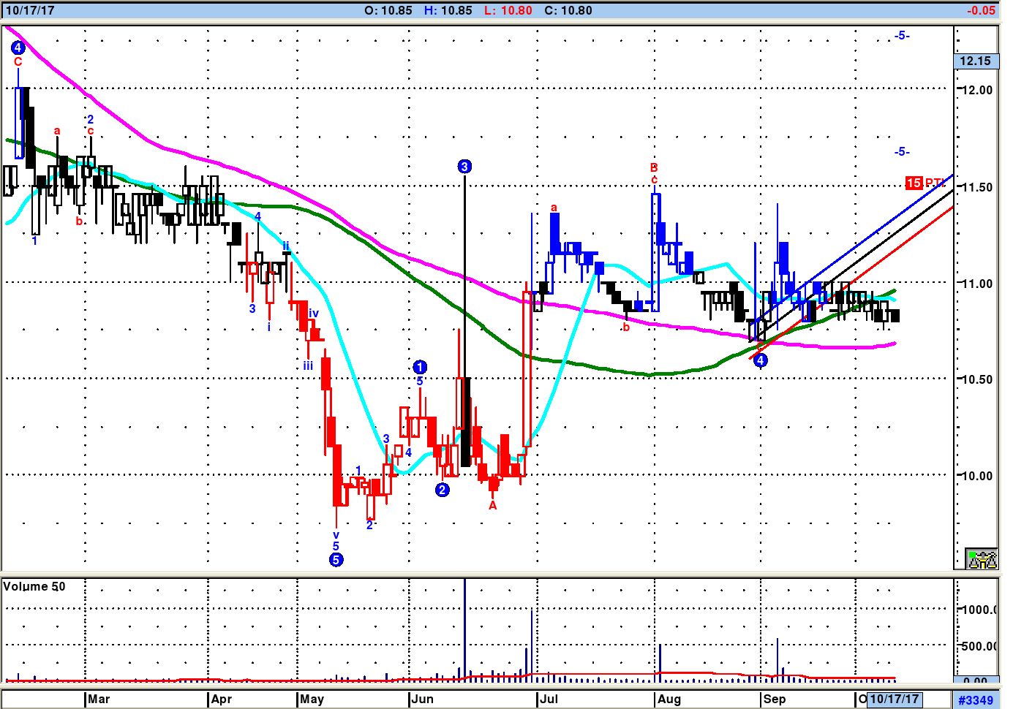Select the circled 2 wave label in June

(443, 490)
